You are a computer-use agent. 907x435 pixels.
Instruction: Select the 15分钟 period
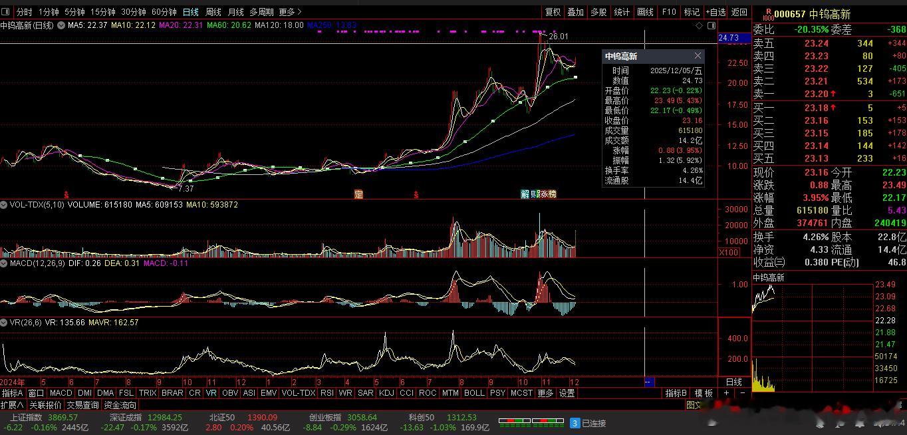(x=103, y=12)
